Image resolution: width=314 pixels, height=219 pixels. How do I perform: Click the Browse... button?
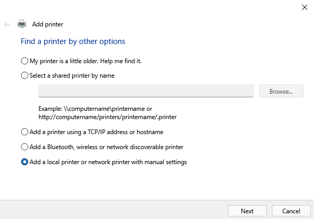[281, 91]
